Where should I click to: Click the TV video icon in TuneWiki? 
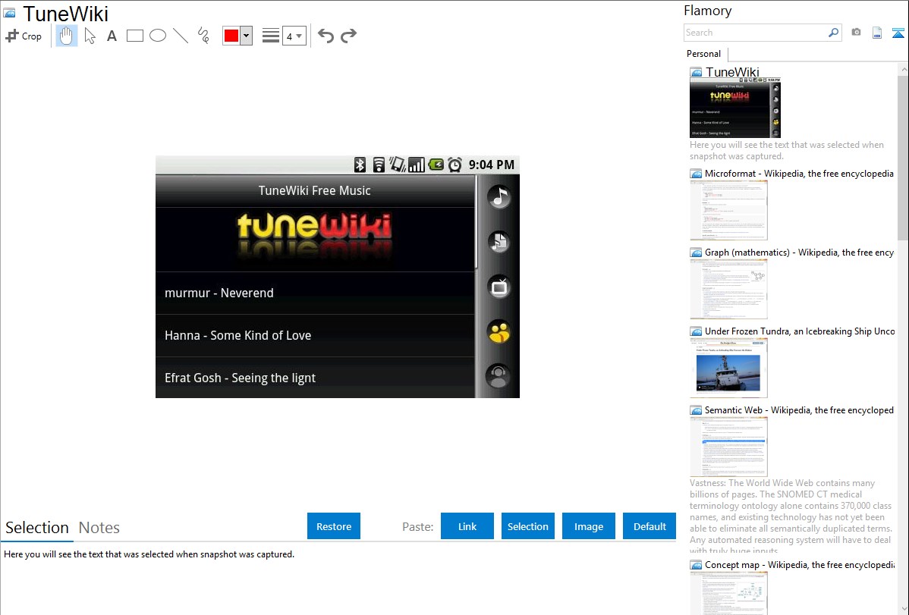coord(499,287)
